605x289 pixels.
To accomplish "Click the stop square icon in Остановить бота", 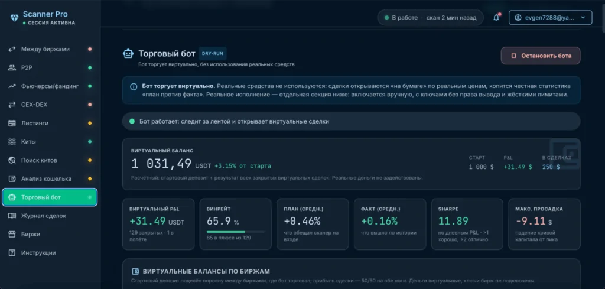I will pos(513,56).
